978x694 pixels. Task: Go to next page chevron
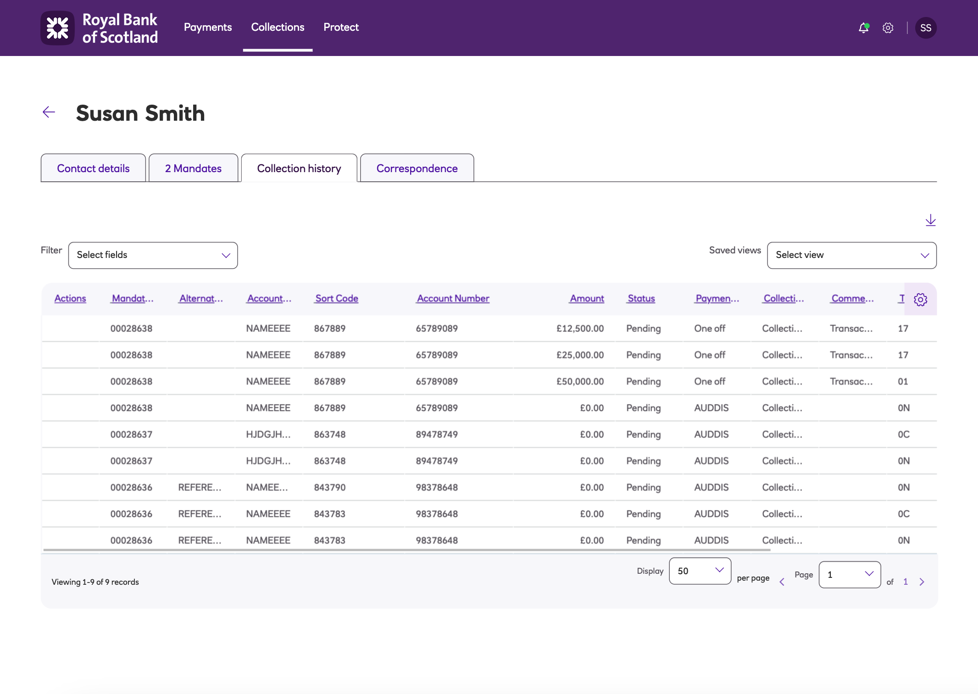click(922, 582)
